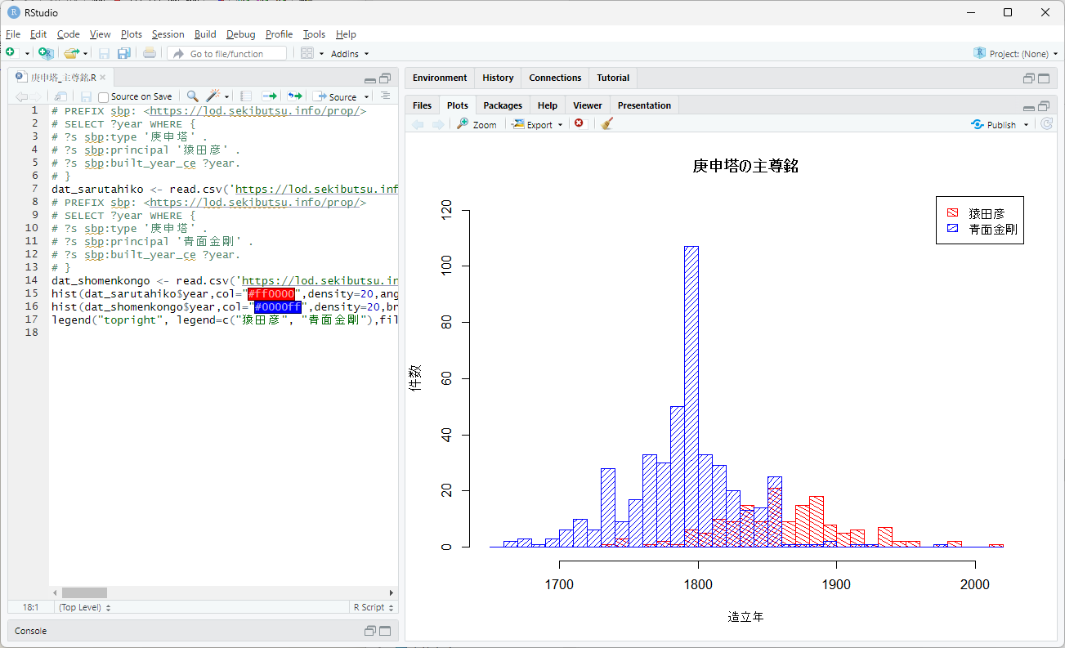The image size is (1065, 648).
Task: Click the code tools magic wand
Action: click(214, 96)
